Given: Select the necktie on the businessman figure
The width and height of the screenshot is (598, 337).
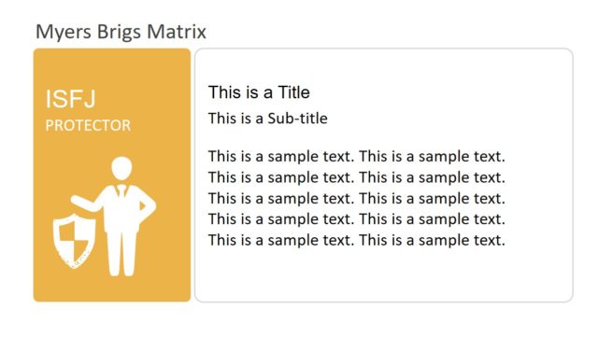Looking at the screenshot, I should point(121,191).
